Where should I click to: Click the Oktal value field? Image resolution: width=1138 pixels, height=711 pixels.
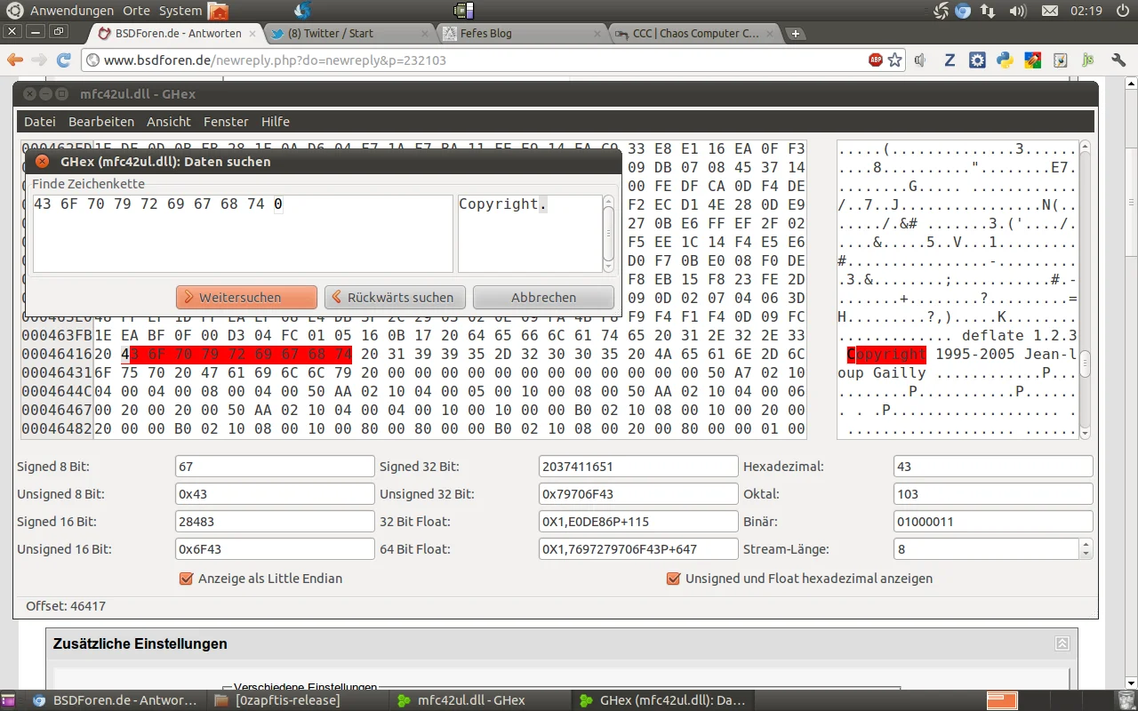(x=993, y=494)
